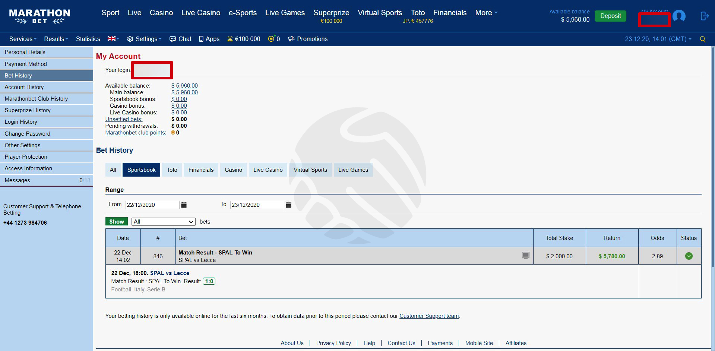Select the Virtual Sports bet history tab
Viewport: 715px width, 351px height.
click(310, 170)
